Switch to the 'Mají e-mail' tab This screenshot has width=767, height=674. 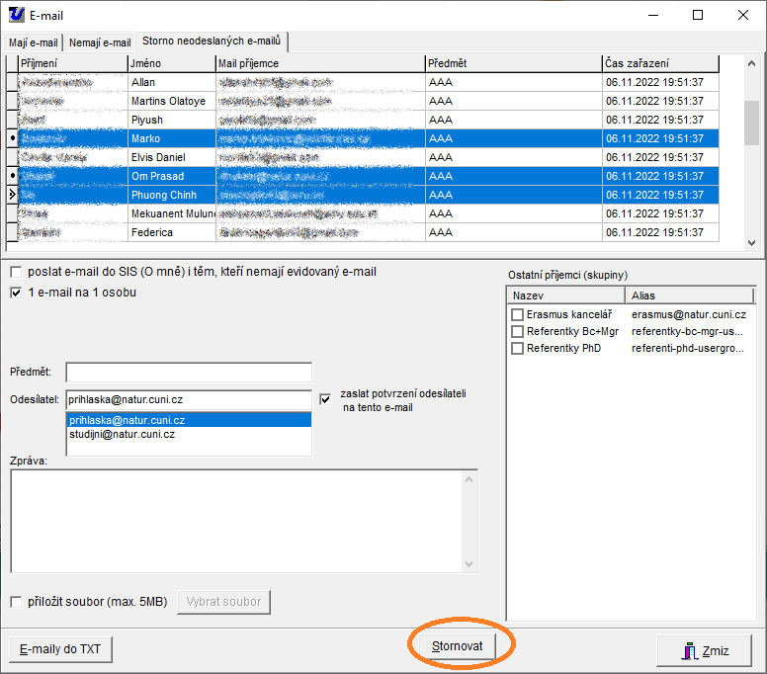pos(34,42)
